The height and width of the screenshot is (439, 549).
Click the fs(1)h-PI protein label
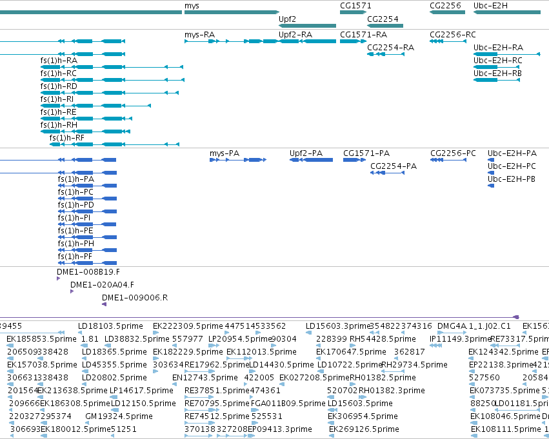pos(74,219)
